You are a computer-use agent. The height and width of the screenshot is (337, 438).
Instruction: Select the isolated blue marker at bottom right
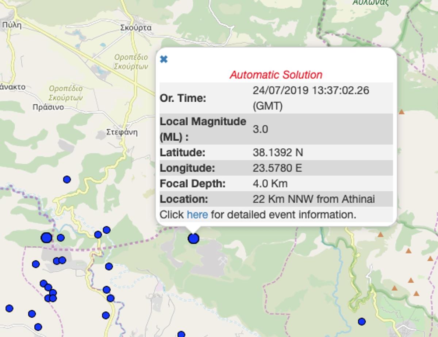pyautogui.click(x=361, y=322)
